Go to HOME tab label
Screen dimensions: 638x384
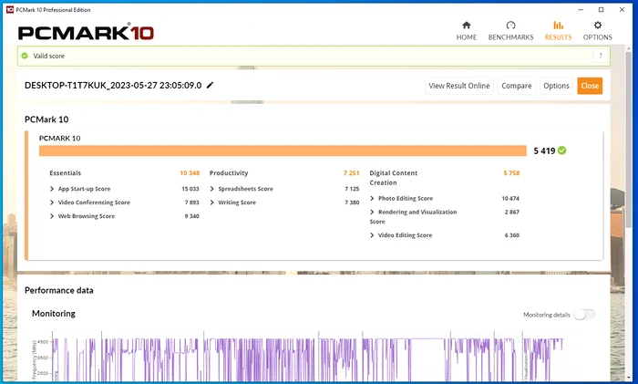467,37
